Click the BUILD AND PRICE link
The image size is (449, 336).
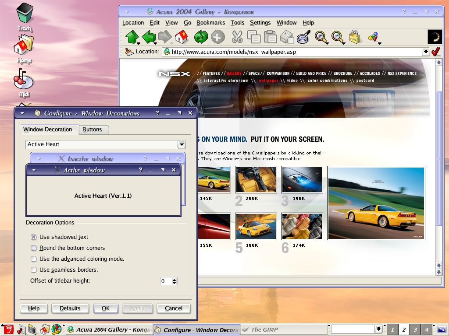[311, 73]
